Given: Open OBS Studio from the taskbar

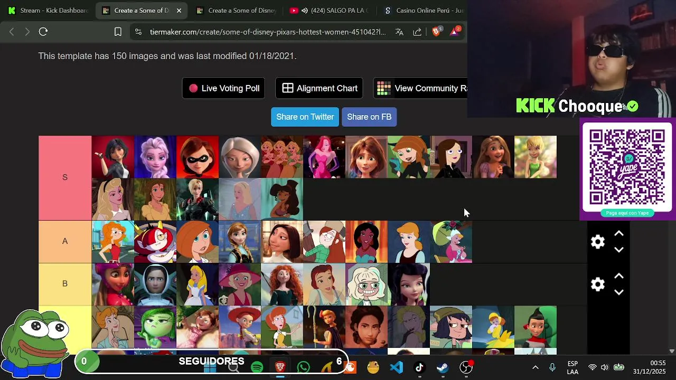Looking at the screenshot, I should (x=466, y=367).
